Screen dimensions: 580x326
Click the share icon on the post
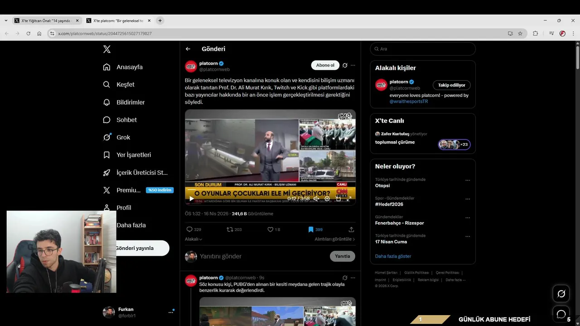(x=351, y=230)
